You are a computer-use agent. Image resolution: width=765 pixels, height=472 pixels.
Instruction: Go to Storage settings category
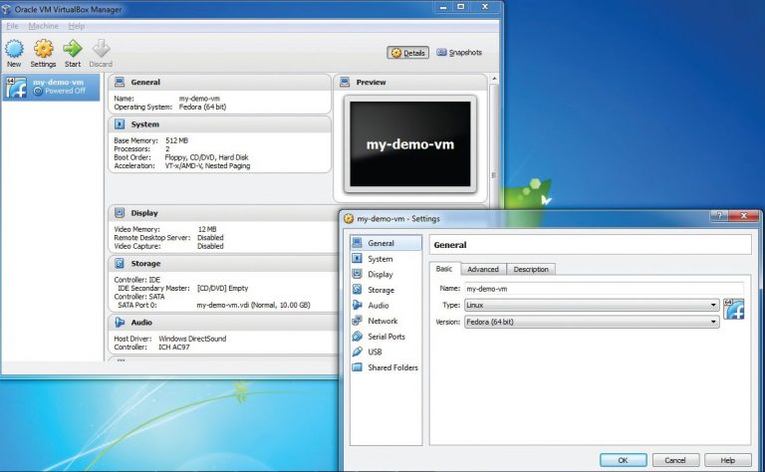pos(381,290)
